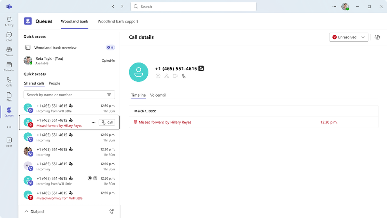Image resolution: width=387 pixels, height=218 pixels.
Task: Click the March 1, 2022 date header
Action: pyautogui.click(x=145, y=111)
